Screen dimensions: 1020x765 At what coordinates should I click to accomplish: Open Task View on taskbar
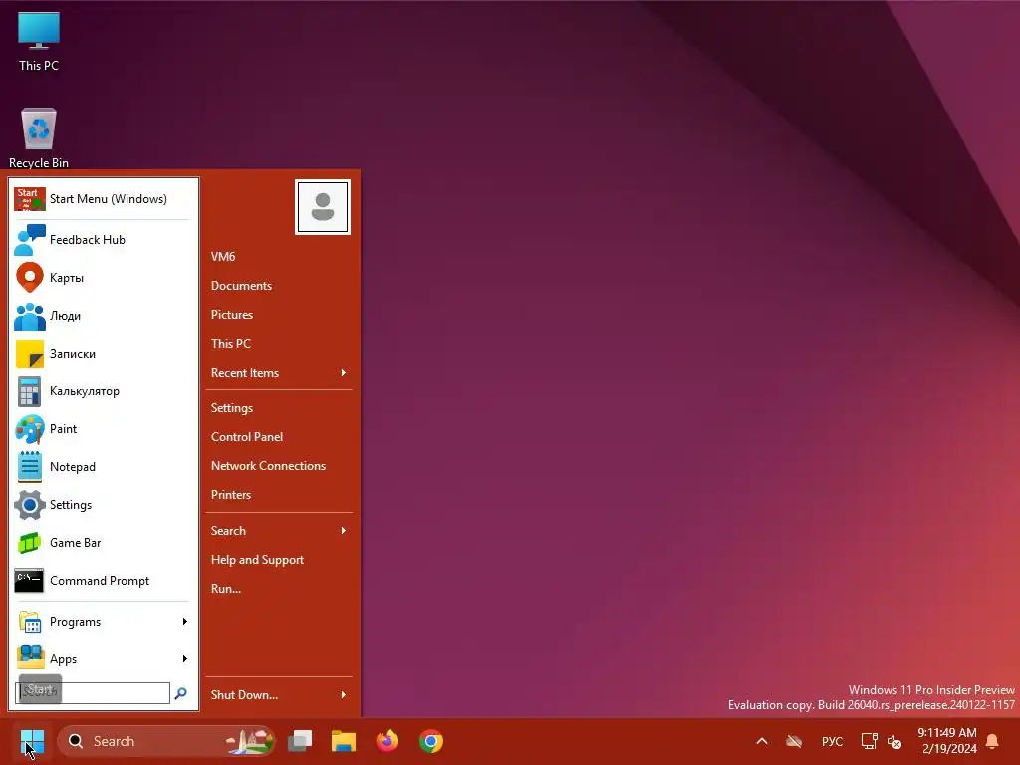click(x=300, y=741)
